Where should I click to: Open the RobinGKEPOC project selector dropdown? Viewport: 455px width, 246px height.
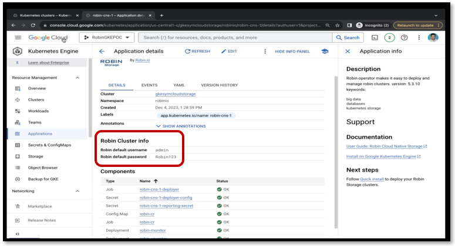point(106,37)
